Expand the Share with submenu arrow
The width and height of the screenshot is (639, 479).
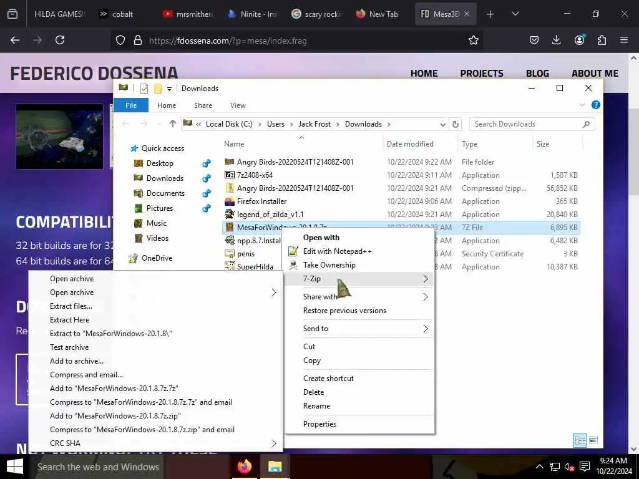426,297
